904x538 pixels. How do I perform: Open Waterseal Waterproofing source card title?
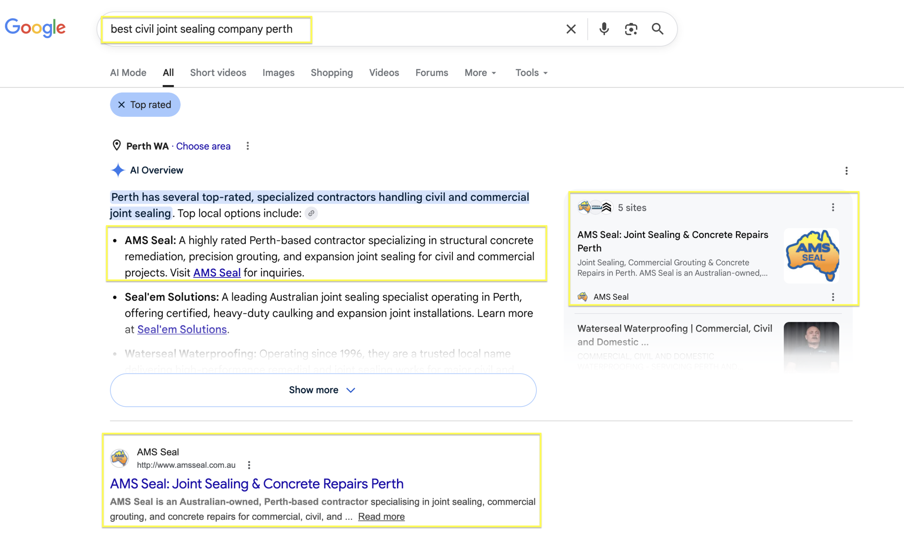pyautogui.click(x=675, y=335)
